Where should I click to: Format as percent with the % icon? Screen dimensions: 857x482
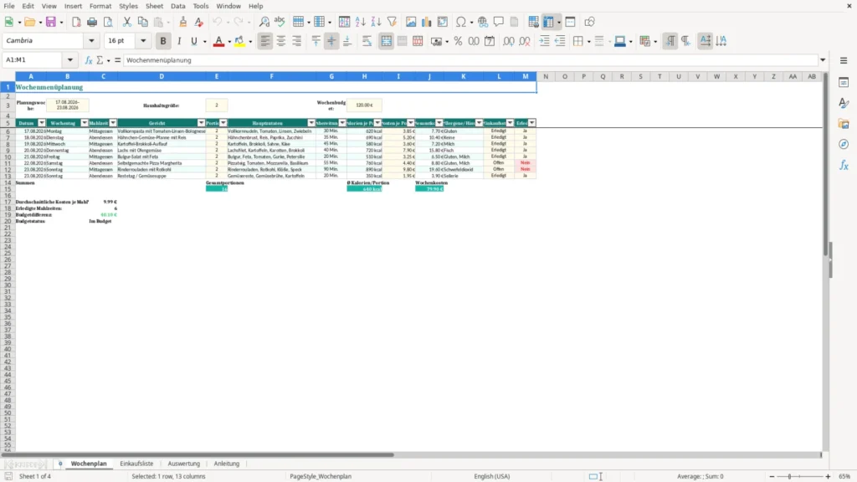tap(458, 41)
